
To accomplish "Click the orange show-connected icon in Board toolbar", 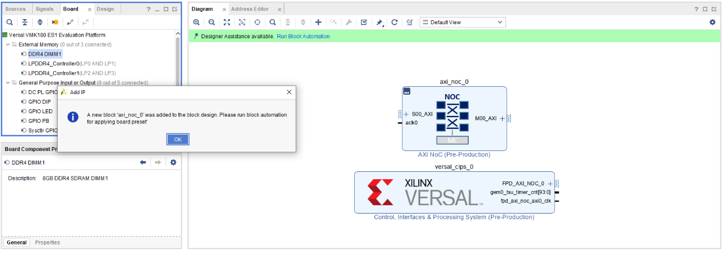I will 55,22.
